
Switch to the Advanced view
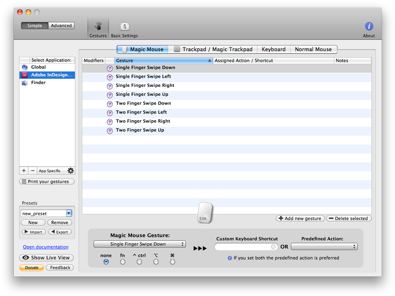click(x=61, y=25)
